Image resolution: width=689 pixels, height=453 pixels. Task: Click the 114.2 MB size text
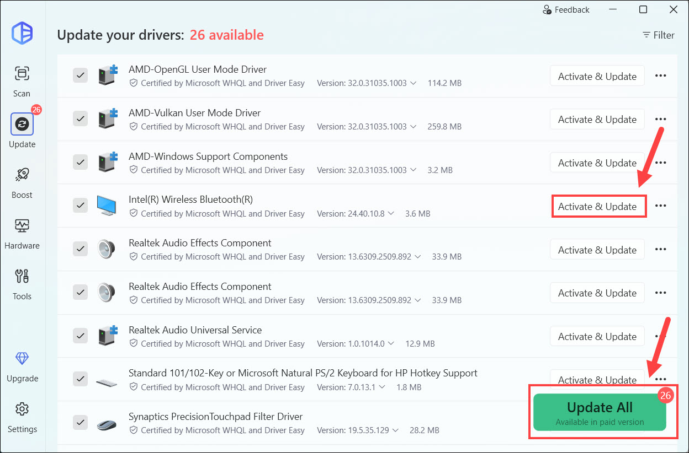[444, 83]
